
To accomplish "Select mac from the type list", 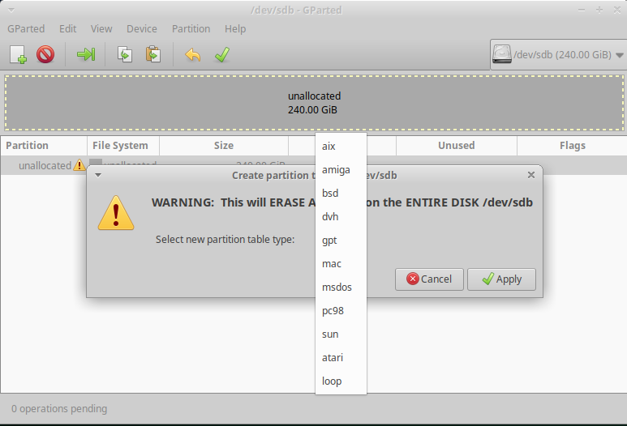I will (341, 264).
